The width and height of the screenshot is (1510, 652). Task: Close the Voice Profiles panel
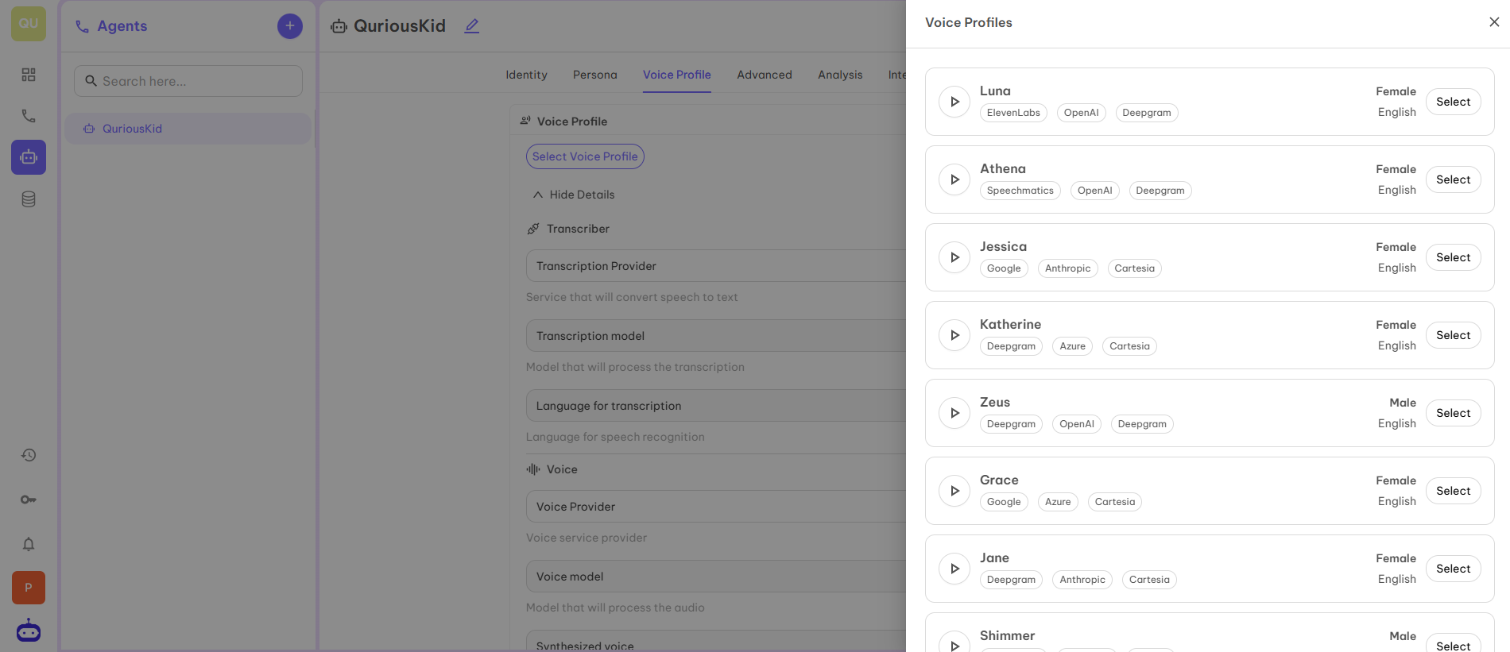pos(1494,22)
